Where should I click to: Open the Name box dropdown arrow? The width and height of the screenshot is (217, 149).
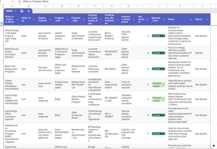(x=13, y=1)
